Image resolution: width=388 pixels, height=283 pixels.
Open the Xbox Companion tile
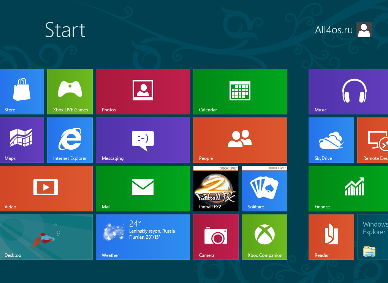[x=264, y=237]
